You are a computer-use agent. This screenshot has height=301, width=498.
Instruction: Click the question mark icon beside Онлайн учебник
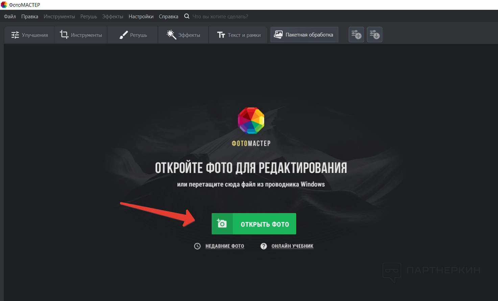point(264,246)
